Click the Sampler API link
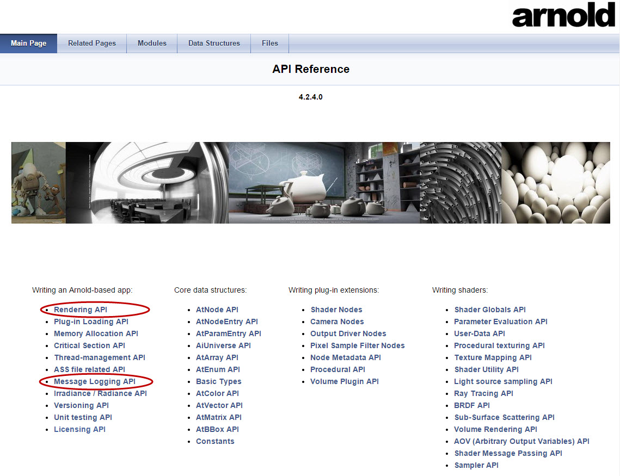The height and width of the screenshot is (476, 620). [476, 465]
